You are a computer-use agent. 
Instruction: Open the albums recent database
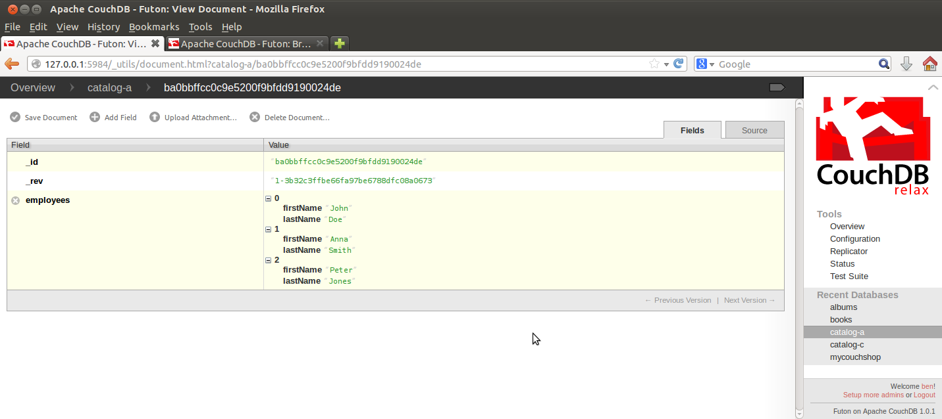[843, 307]
